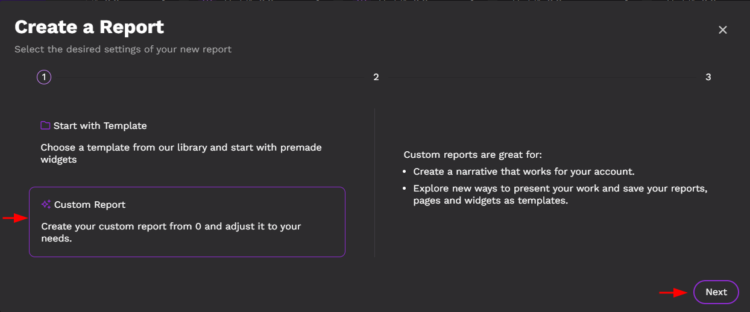Click the 'Select the desired settings' subtitle
The image size is (750, 312).
(123, 49)
